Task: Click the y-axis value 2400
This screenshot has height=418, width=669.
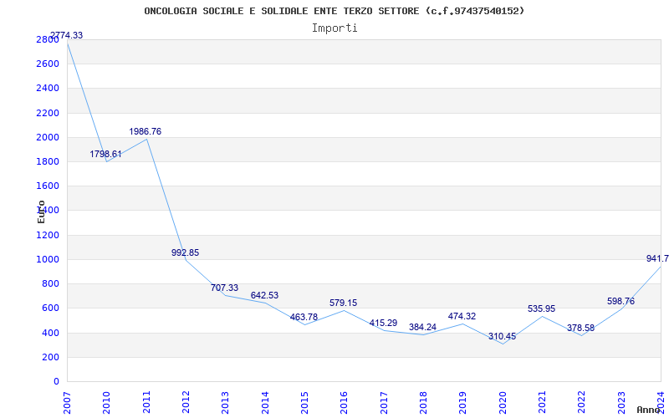Action: [48, 89]
